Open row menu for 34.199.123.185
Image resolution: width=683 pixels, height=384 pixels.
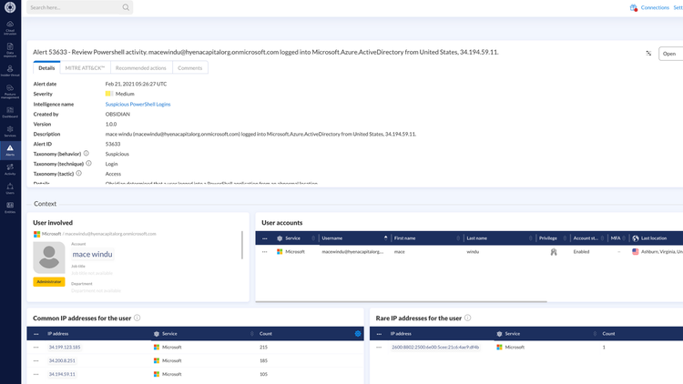pos(36,347)
